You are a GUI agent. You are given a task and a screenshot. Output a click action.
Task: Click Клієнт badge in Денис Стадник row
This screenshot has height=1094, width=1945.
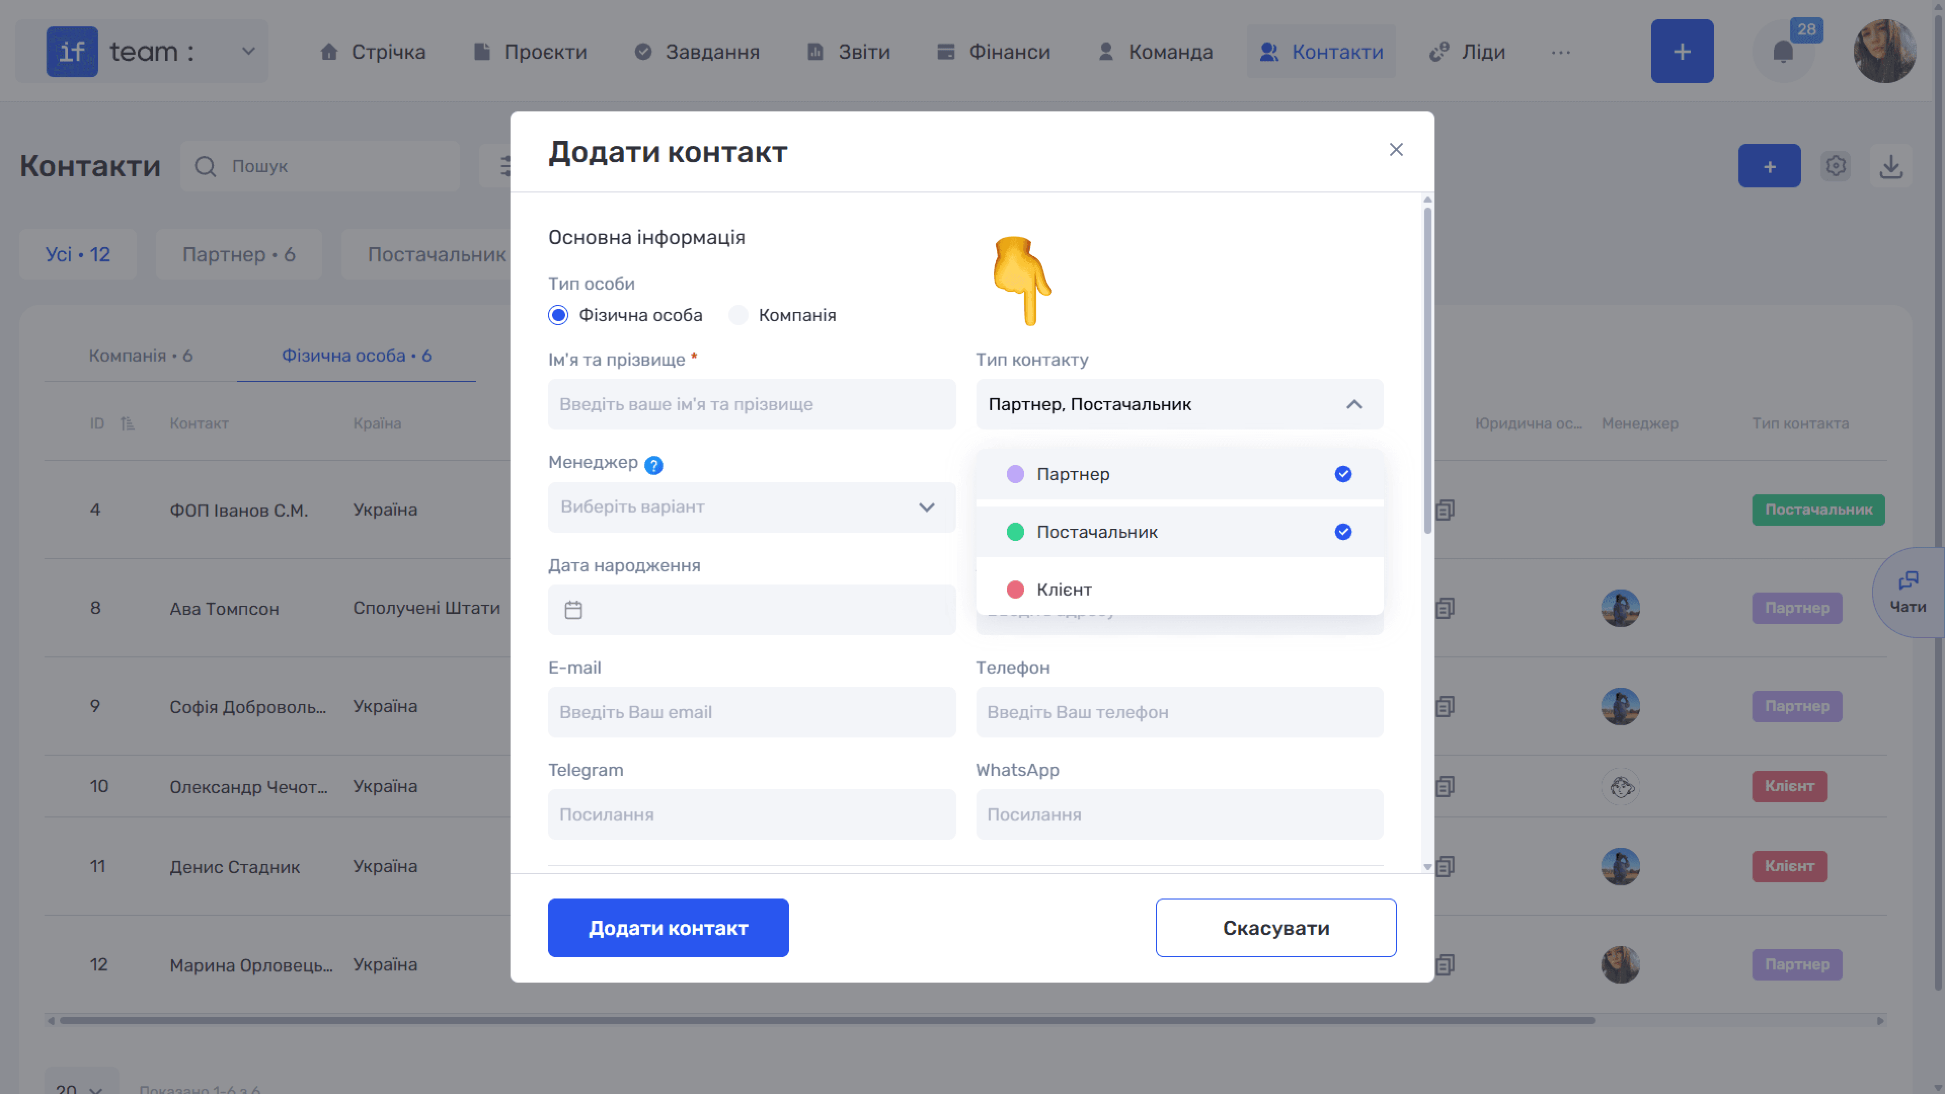(1788, 866)
